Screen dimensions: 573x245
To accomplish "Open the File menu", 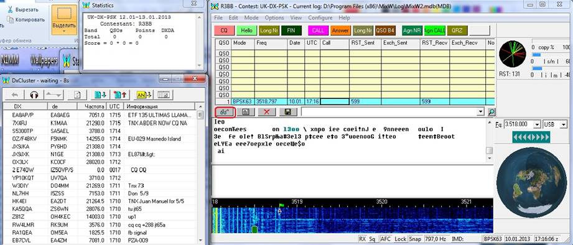I will click(218, 17).
